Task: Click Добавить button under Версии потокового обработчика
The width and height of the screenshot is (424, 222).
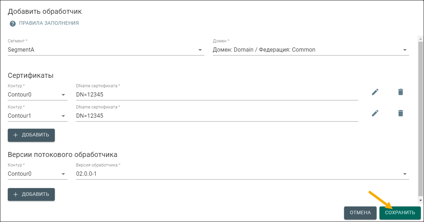Action: [31, 194]
